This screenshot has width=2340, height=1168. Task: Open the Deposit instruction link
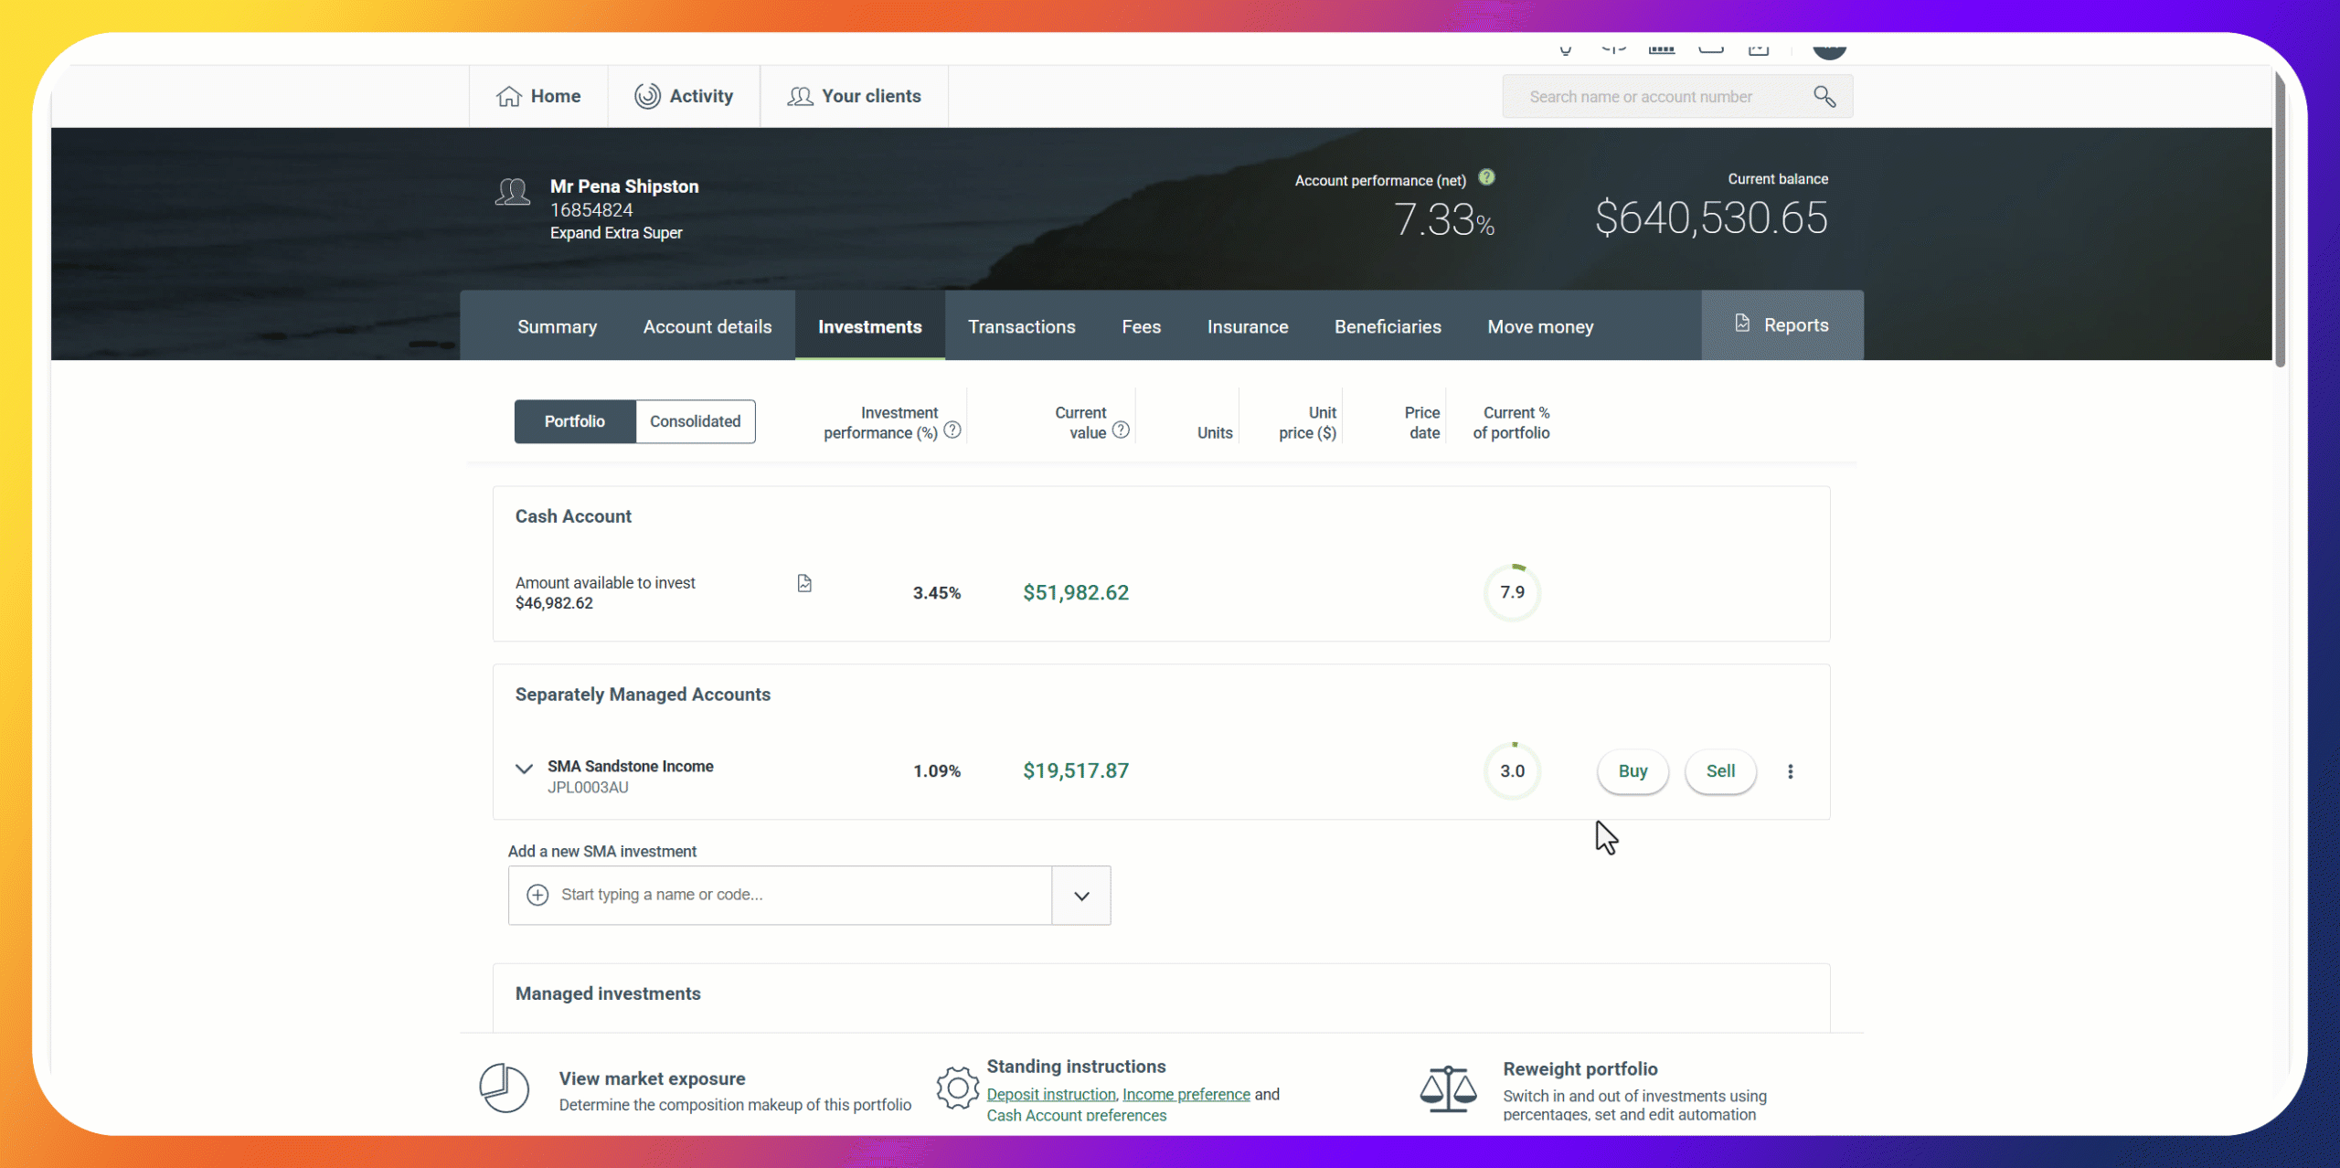point(1050,1094)
